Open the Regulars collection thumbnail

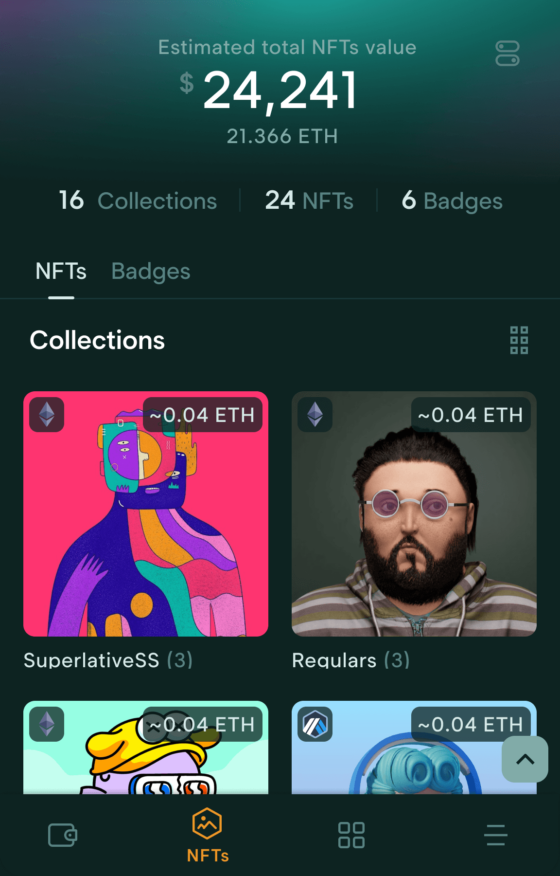tap(414, 514)
